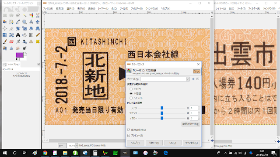Select the Alignment tool
280x157 pixels.
[x=5, y=28]
